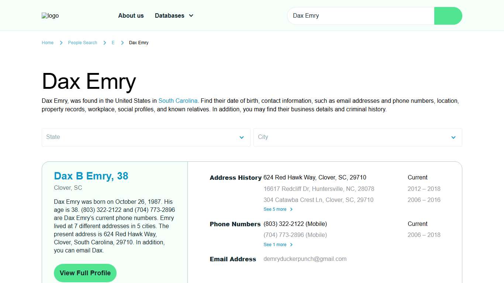The height and width of the screenshot is (283, 504).
Task: Click the green search button
Action: (x=448, y=16)
